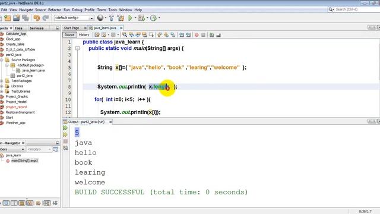Viewport: 380px width, 214px height.
Task: Toggle fourth filter button in Navigator bottom bar
Action: [30, 203]
